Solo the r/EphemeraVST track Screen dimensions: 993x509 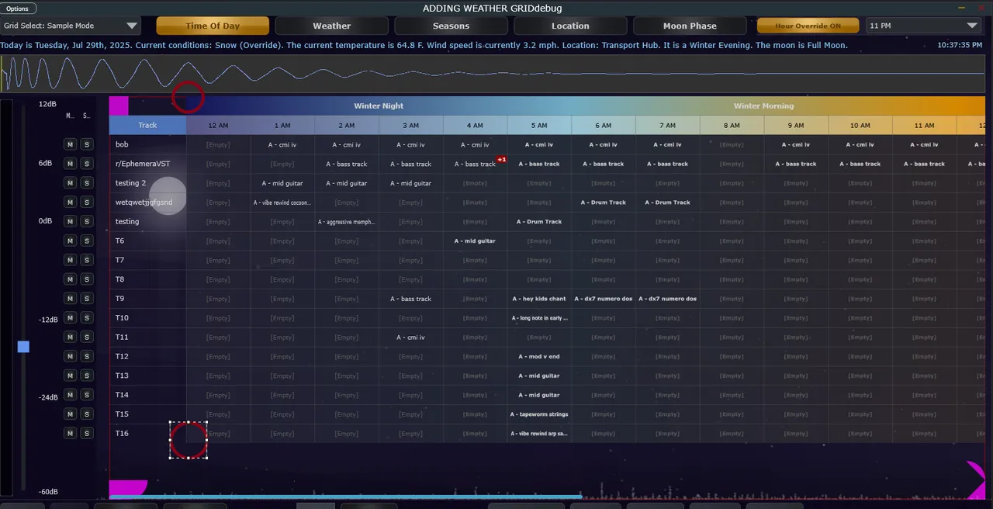[87, 164]
